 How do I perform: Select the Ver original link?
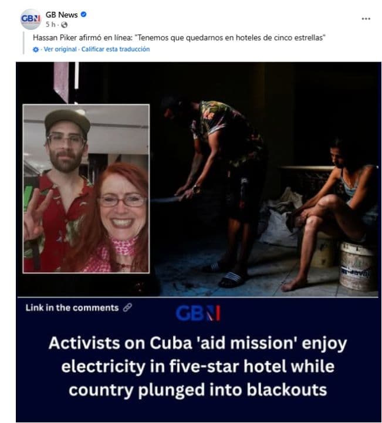click(x=60, y=49)
